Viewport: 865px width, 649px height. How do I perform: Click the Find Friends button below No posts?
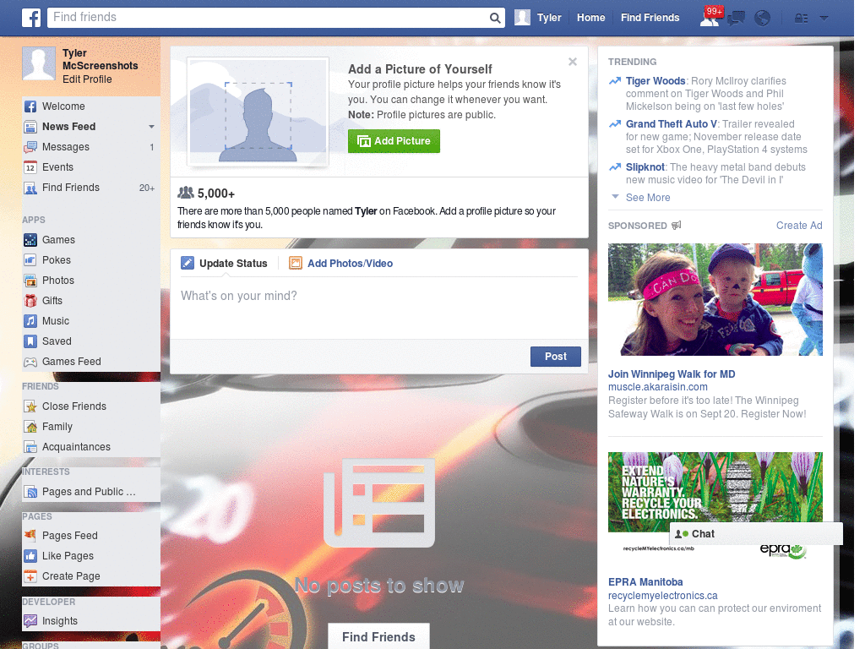tap(378, 636)
